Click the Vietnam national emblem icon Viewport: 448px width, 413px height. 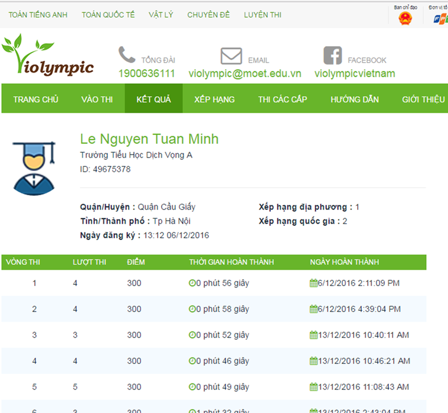tap(405, 18)
